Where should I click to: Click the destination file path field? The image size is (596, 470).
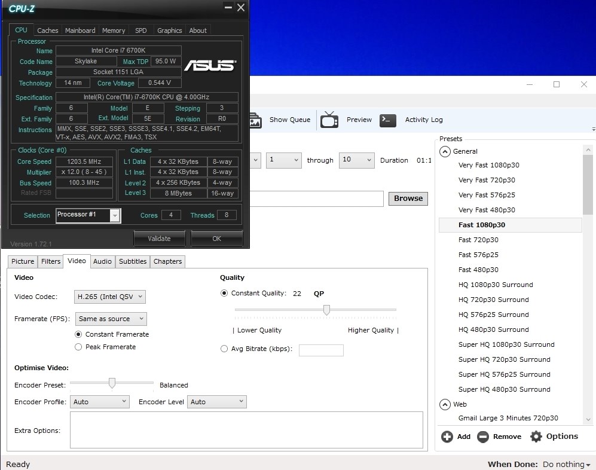tap(316, 199)
